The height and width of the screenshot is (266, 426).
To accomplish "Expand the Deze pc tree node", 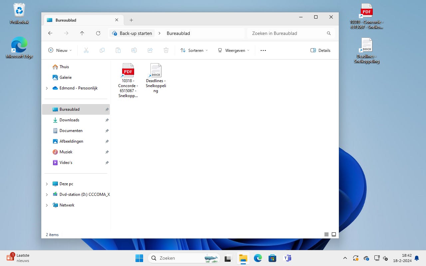I will 47,184.
